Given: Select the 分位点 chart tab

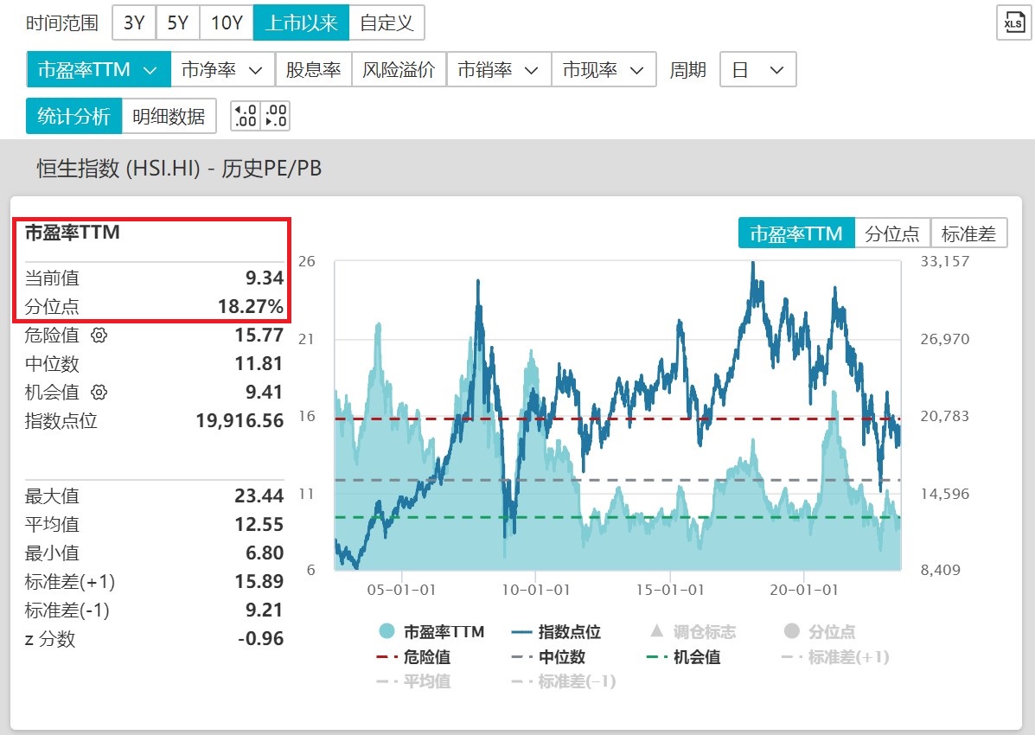Looking at the screenshot, I should tap(891, 233).
